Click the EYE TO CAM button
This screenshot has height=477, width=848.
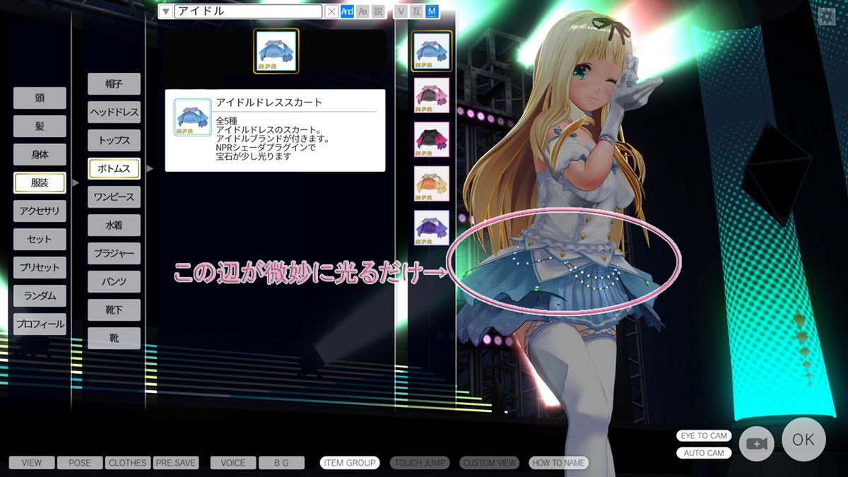click(x=703, y=436)
